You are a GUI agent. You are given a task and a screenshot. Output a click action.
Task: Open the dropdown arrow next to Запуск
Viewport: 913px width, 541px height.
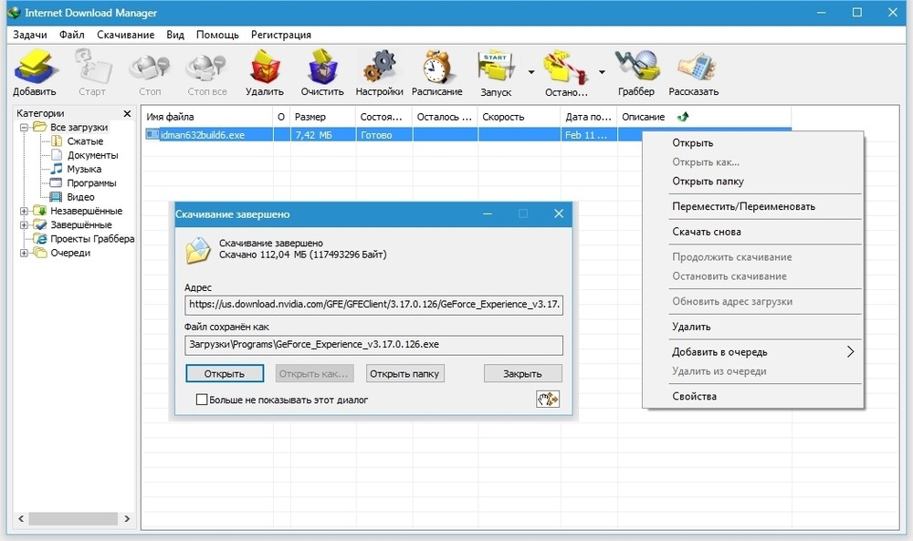530,71
